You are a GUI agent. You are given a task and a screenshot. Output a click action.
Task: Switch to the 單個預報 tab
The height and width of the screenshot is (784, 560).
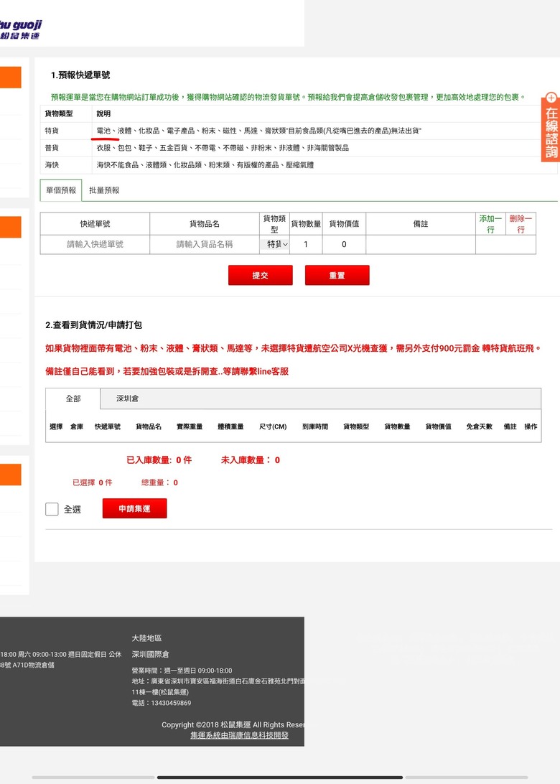pos(61,190)
